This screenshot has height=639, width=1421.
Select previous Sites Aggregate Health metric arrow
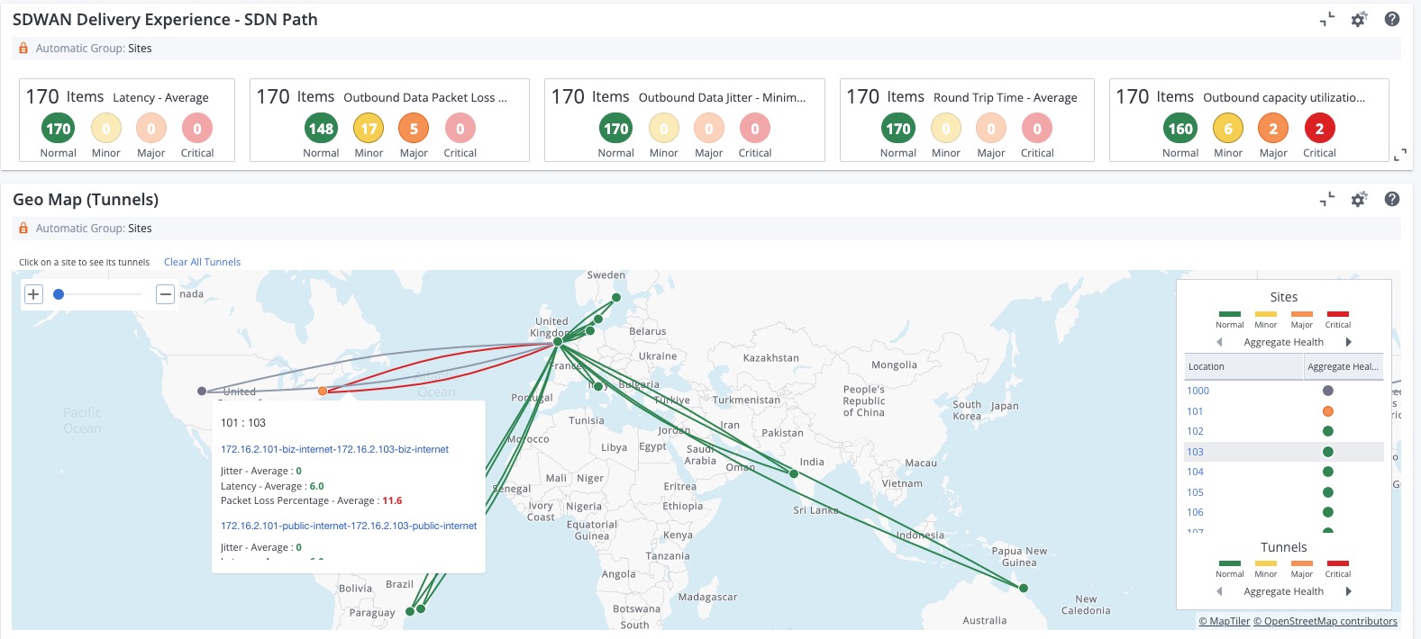click(1219, 342)
